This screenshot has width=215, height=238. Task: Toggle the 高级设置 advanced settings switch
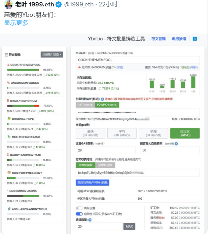click(x=79, y=208)
